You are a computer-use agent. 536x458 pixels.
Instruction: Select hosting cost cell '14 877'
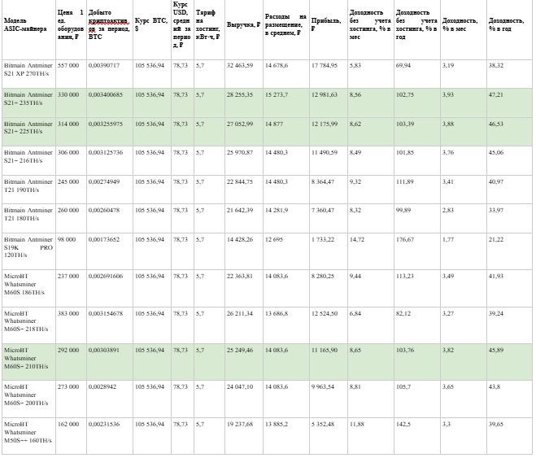click(x=286, y=133)
